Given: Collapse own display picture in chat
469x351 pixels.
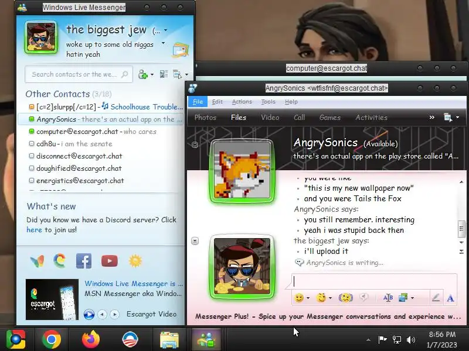Looking at the screenshot, I should [195, 240].
